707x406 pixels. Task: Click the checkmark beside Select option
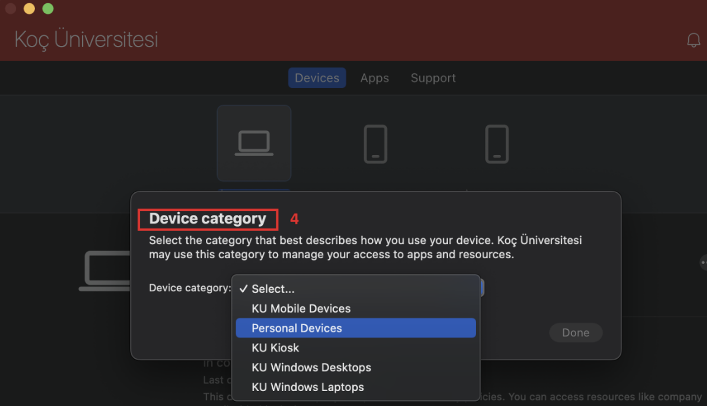243,289
